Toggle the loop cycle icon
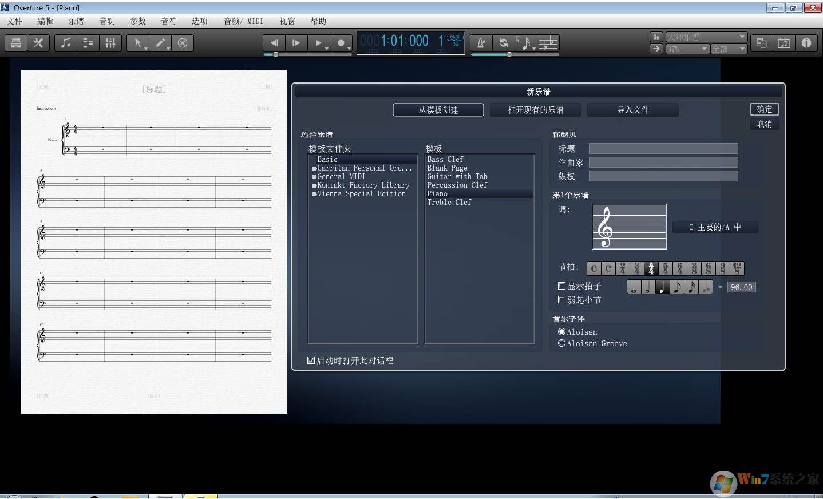This screenshot has width=823, height=499. [x=504, y=43]
